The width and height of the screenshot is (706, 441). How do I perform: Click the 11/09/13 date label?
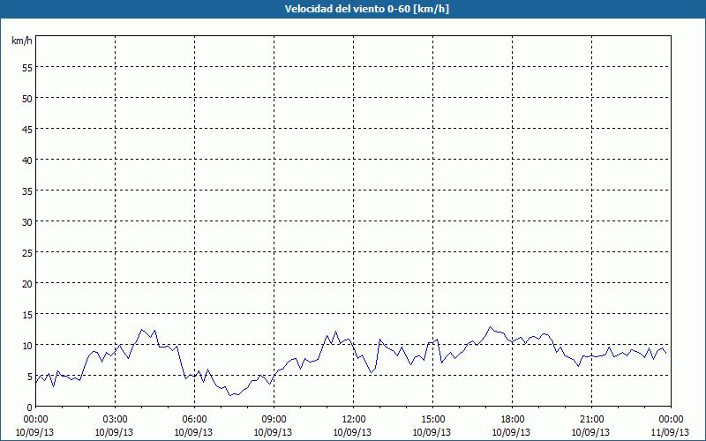click(x=670, y=432)
